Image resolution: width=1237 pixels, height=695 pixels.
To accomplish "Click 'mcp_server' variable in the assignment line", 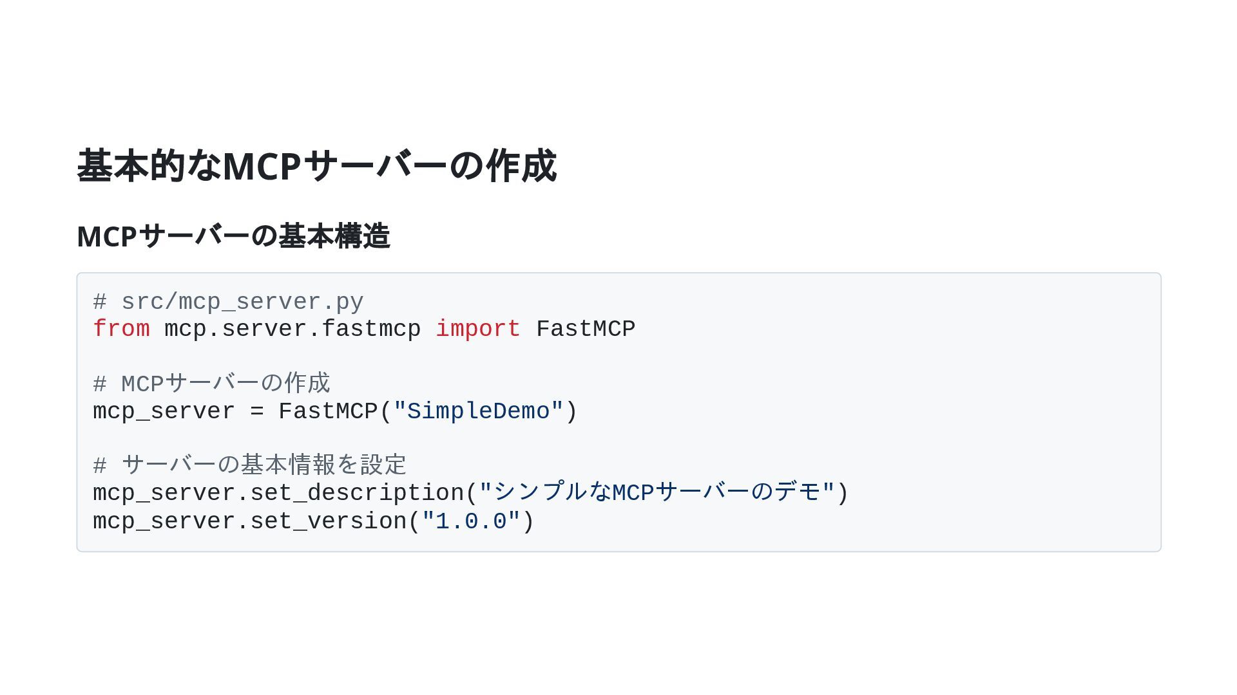I will (x=164, y=411).
